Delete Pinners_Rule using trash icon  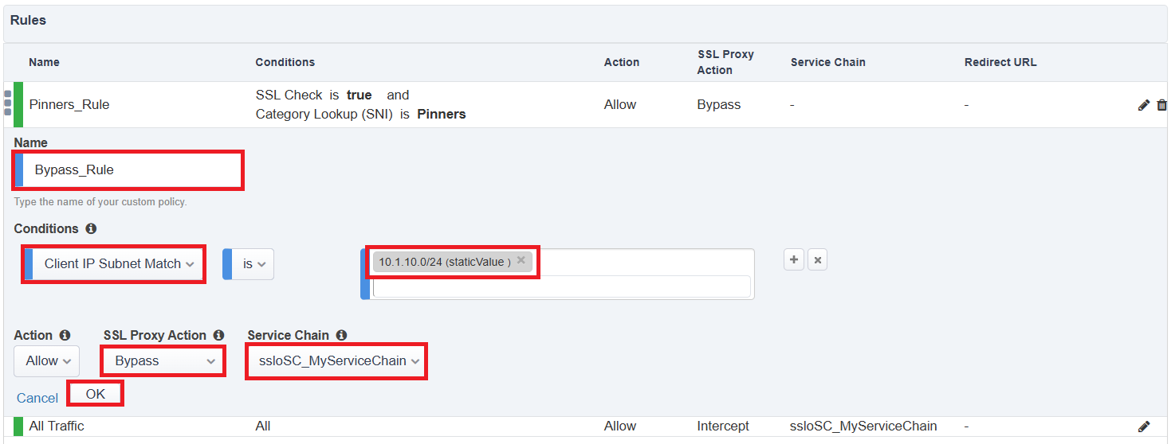(x=1161, y=105)
